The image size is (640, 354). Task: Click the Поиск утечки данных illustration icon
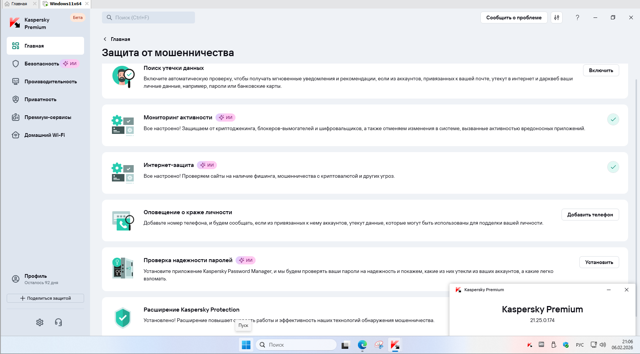123,76
